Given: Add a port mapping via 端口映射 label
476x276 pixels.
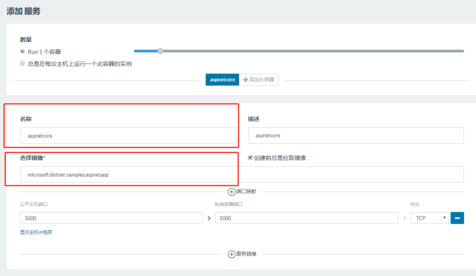Looking at the screenshot, I should 246,192.
